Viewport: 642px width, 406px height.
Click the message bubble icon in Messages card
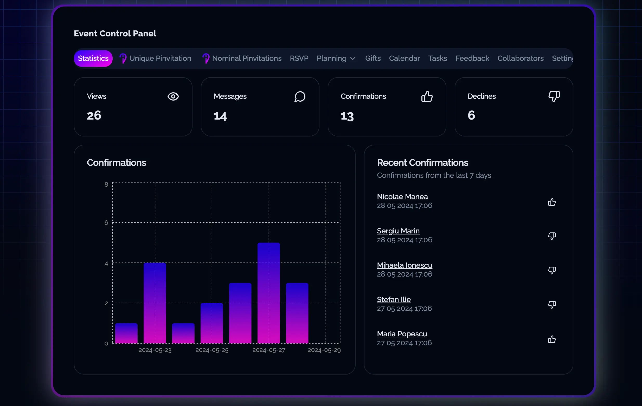pyautogui.click(x=300, y=96)
